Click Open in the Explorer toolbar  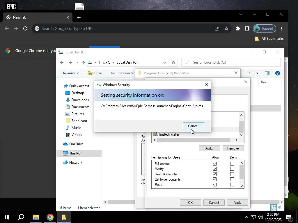[95, 73]
